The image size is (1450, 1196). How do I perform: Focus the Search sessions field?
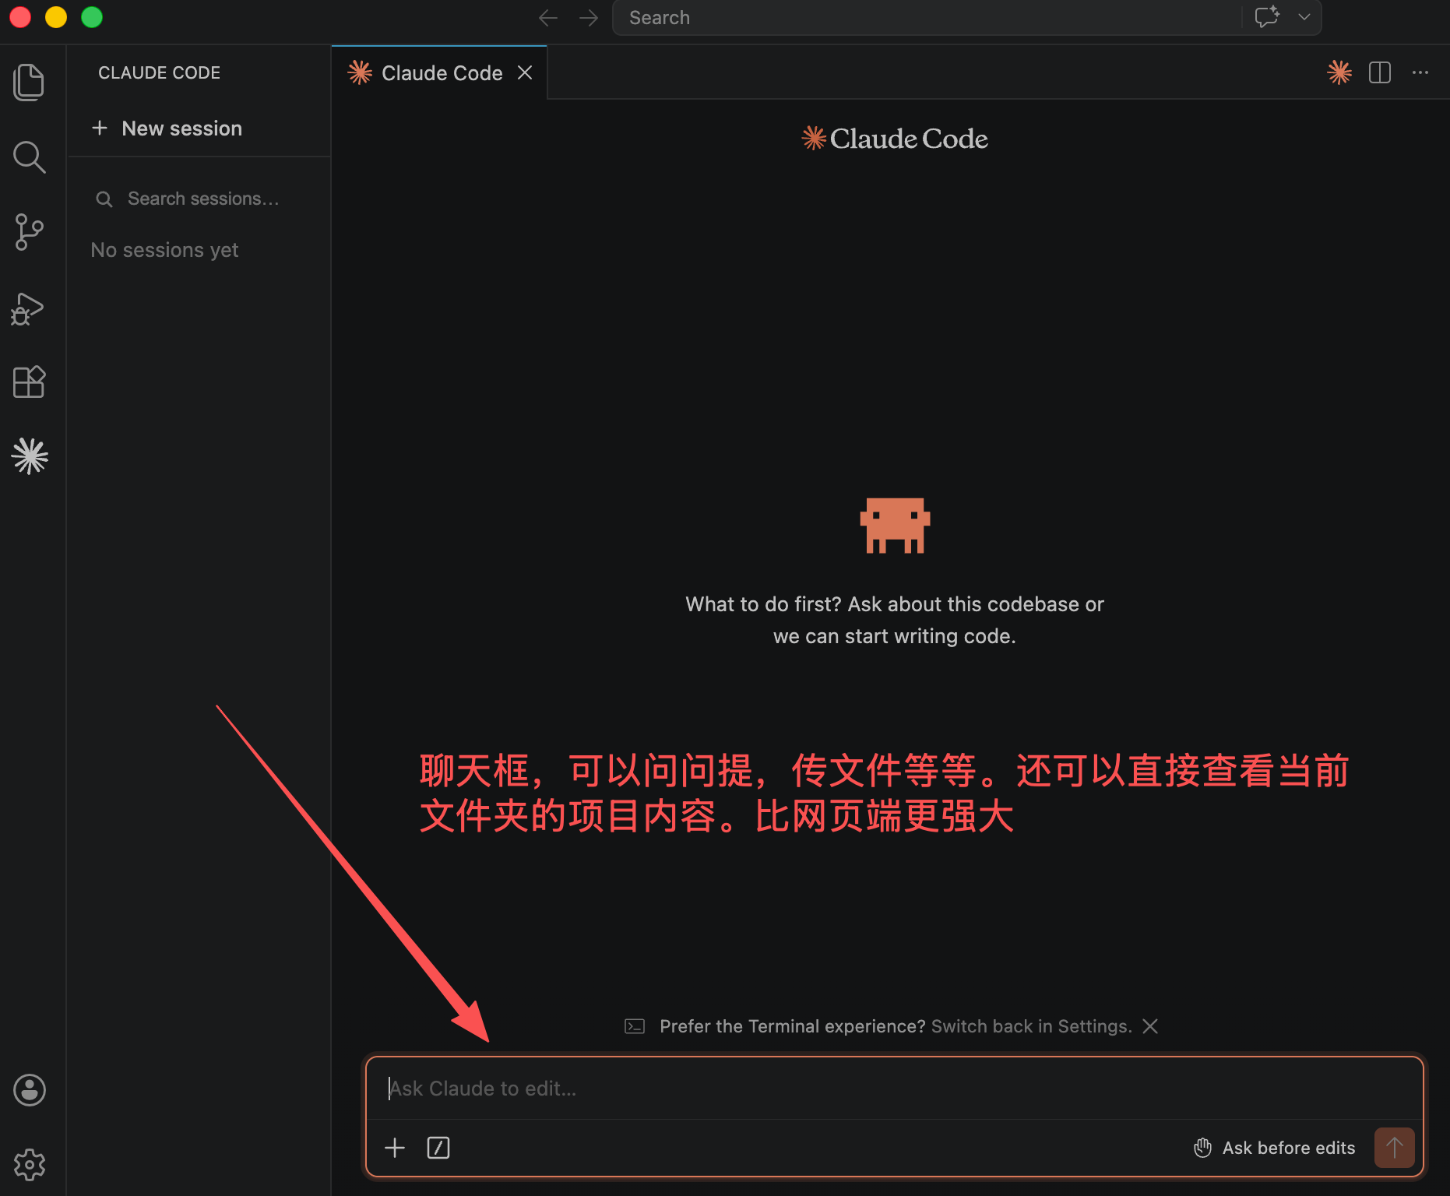(199, 199)
